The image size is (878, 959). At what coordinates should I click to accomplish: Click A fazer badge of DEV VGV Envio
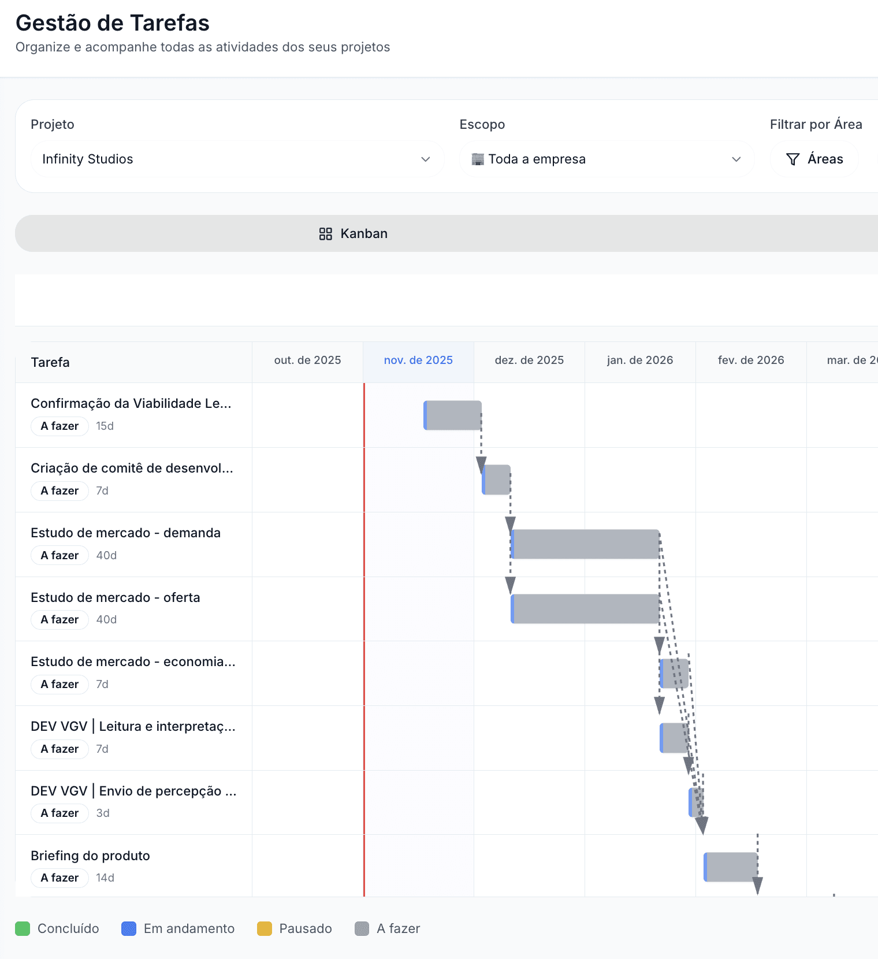tap(59, 813)
